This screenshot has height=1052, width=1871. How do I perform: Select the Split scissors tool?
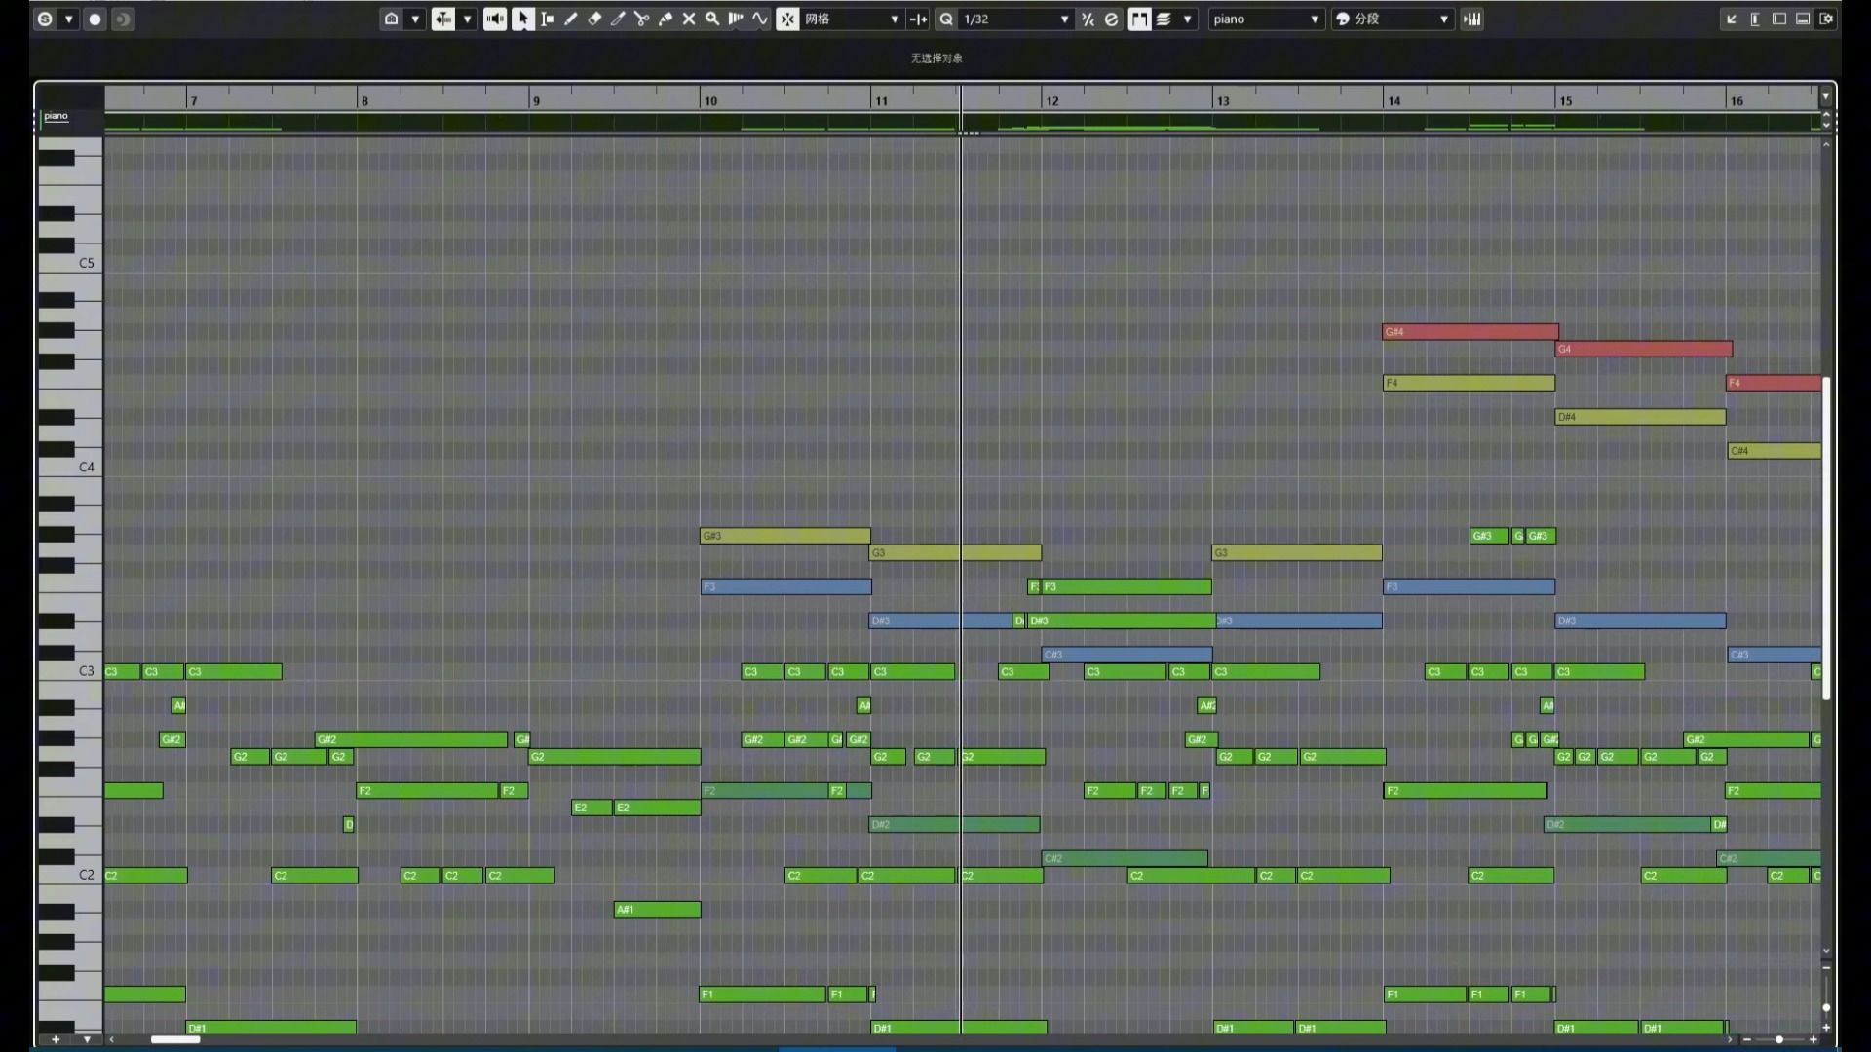pos(641,19)
